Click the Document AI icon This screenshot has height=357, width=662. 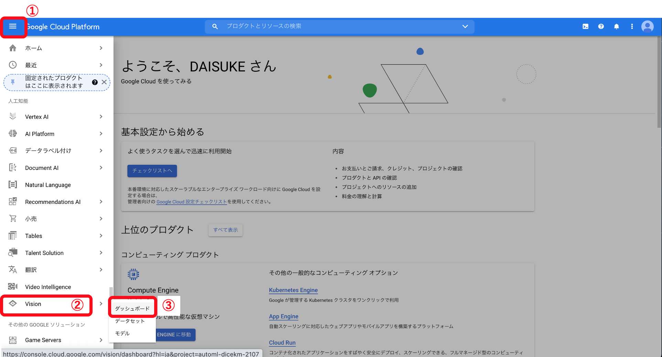point(13,168)
